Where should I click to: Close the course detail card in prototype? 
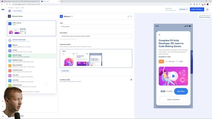pyautogui.click(x=159, y=35)
